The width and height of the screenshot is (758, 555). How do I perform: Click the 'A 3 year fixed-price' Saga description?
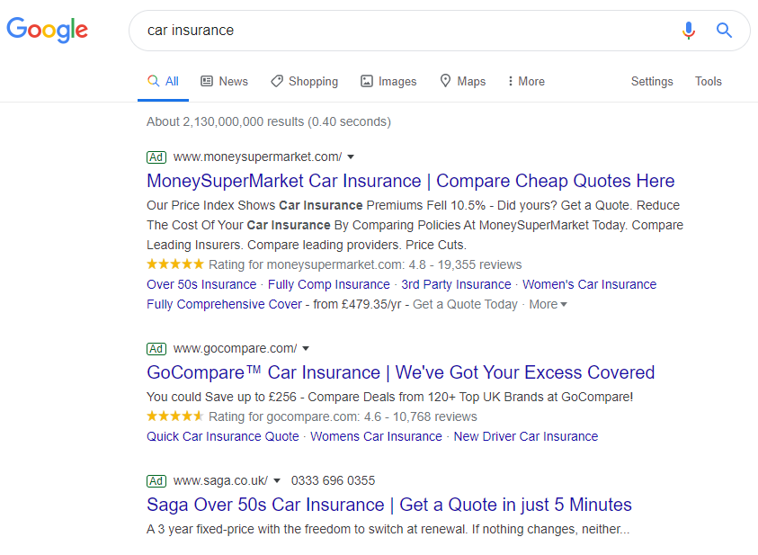388,530
